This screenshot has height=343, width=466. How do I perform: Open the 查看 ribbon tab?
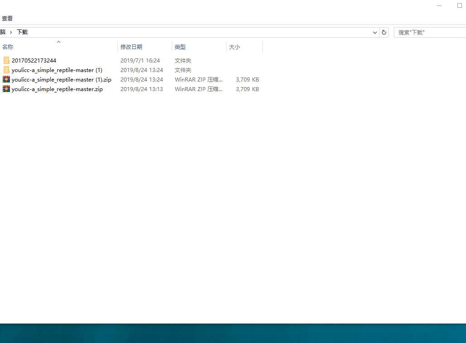click(x=7, y=19)
